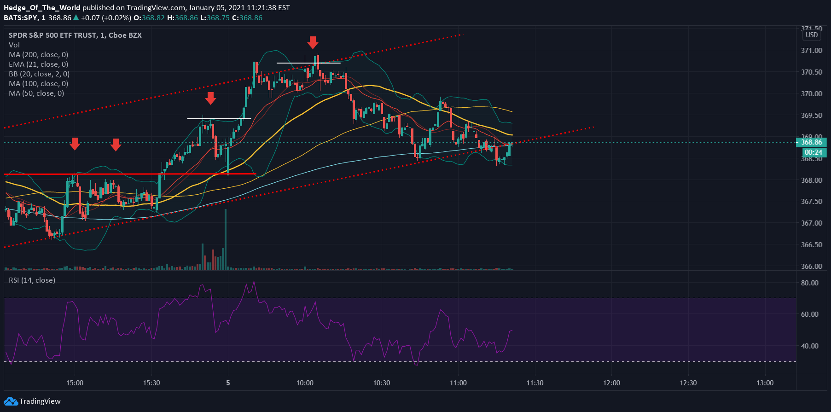Click the 10:00 time axis label
Image resolution: width=831 pixels, height=412 pixels.
click(305, 383)
